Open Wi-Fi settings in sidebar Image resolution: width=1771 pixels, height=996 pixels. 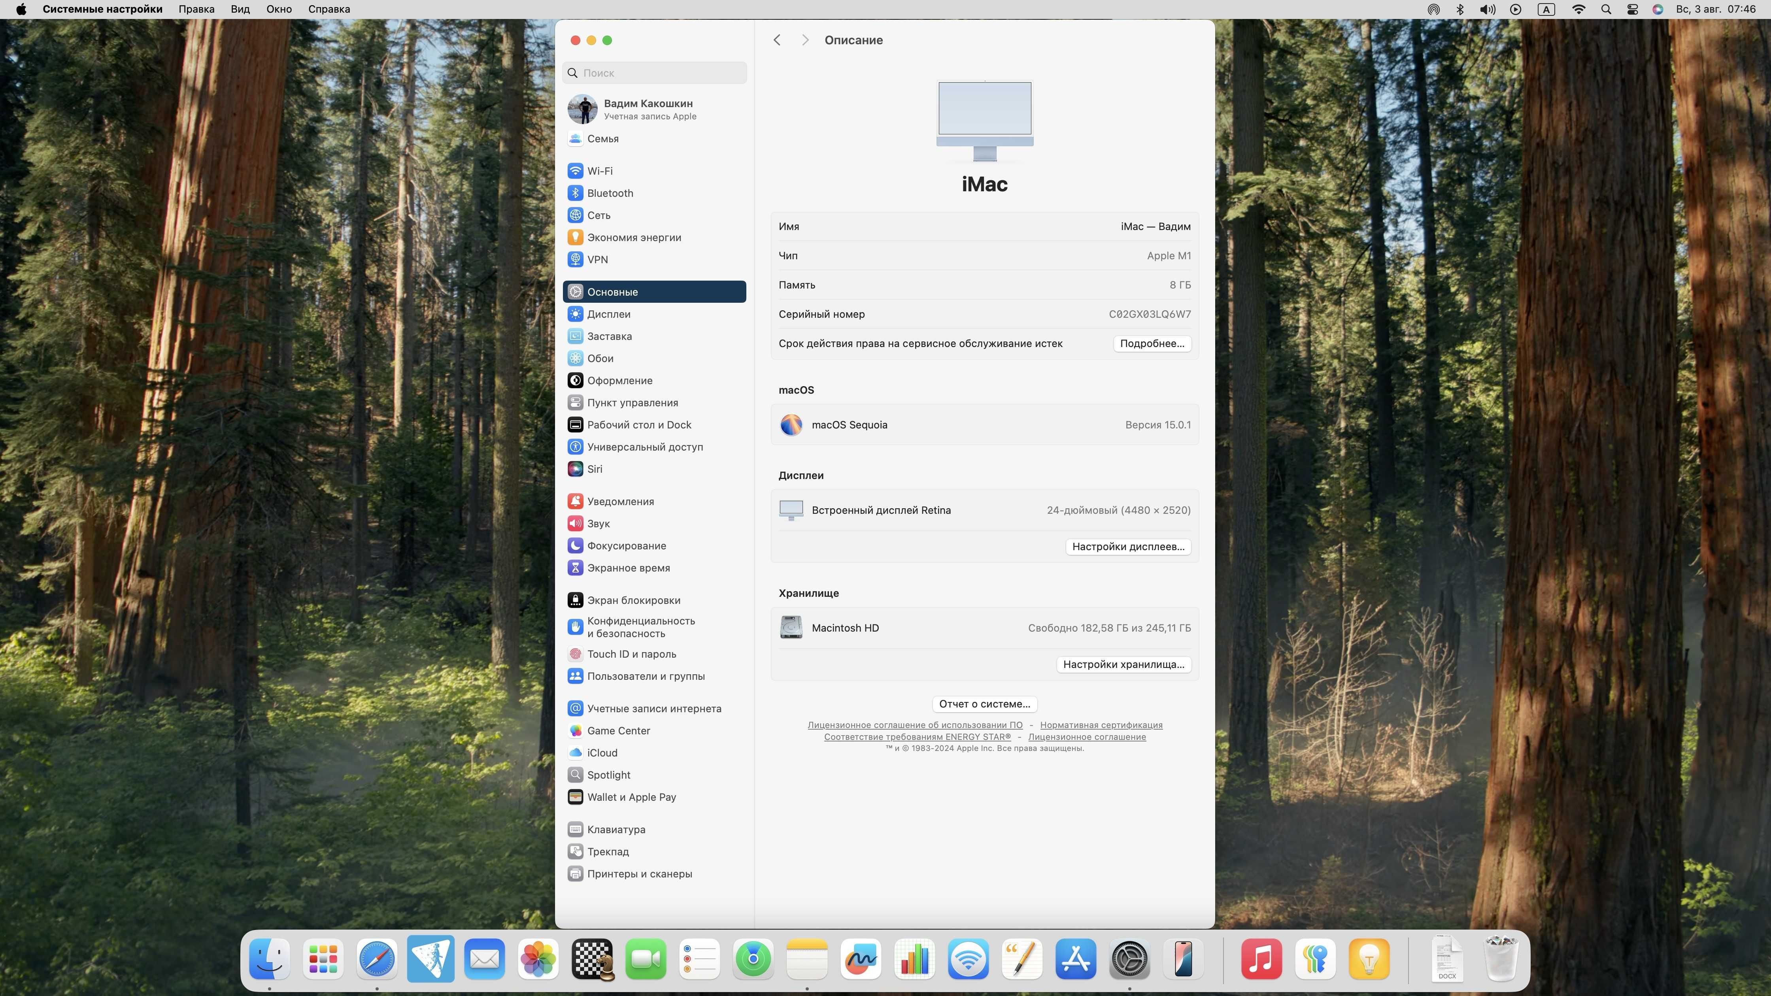click(x=654, y=170)
